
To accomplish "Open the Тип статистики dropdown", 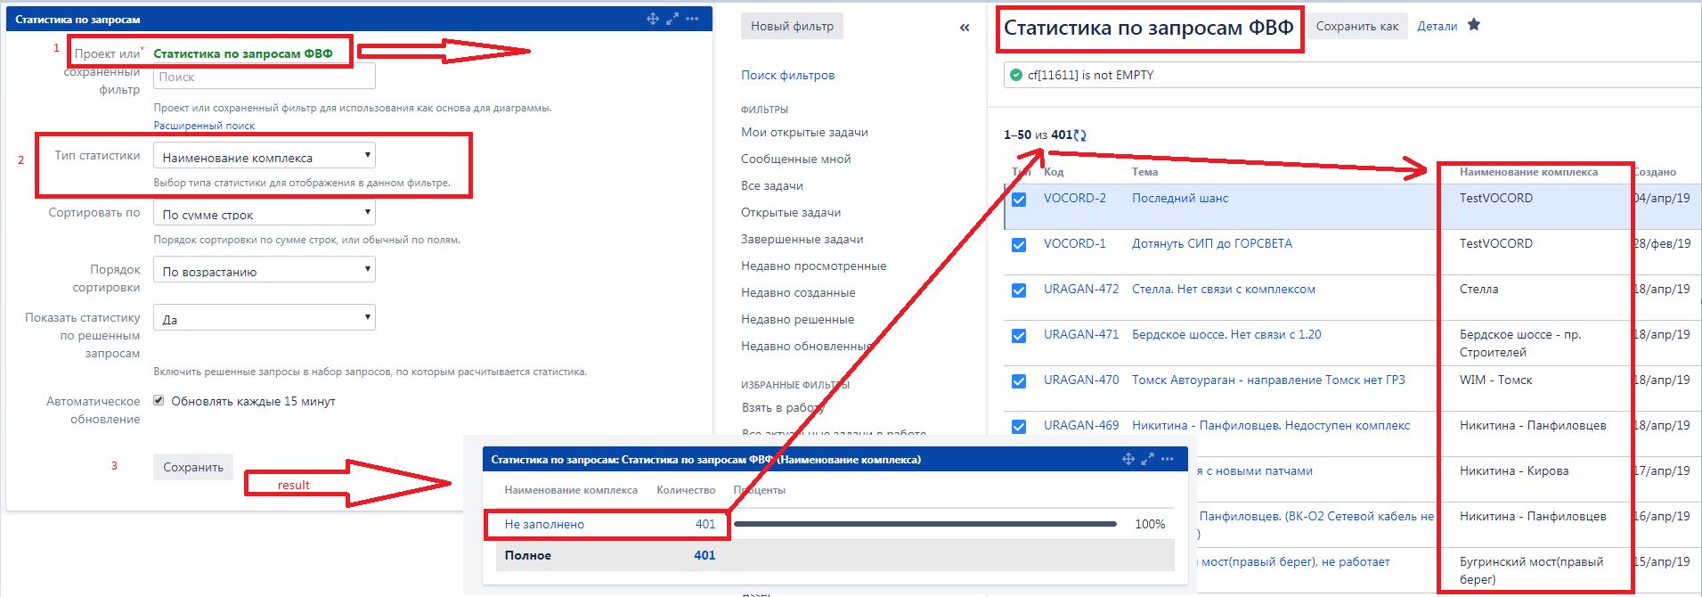I will [265, 156].
